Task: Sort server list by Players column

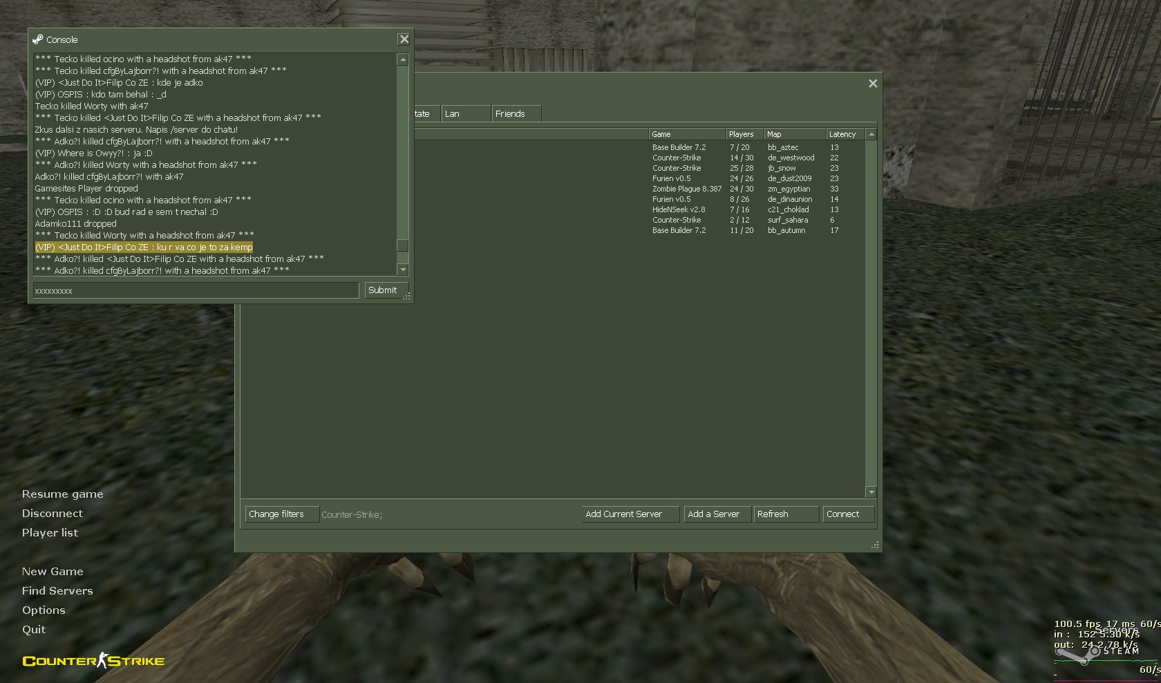Action: coord(744,134)
